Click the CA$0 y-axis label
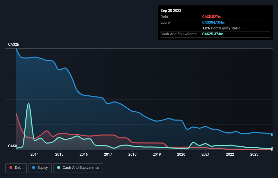The height and width of the screenshot is (178, 278). 13,146
